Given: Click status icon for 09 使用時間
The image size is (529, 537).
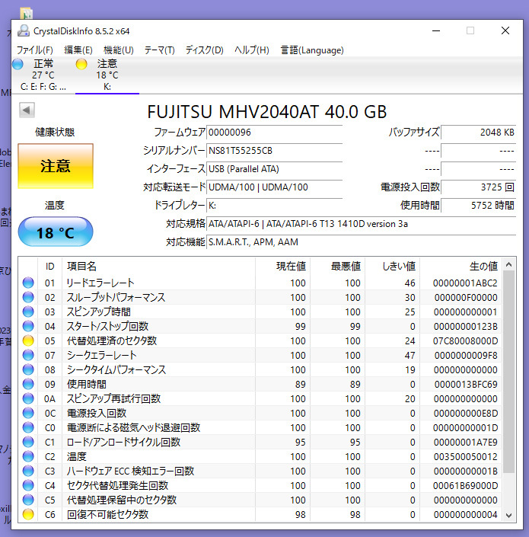Looking at the screenshot, I should [x=28, y=384].
